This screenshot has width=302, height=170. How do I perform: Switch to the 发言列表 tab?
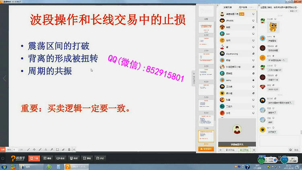click(x=228, y=7)
